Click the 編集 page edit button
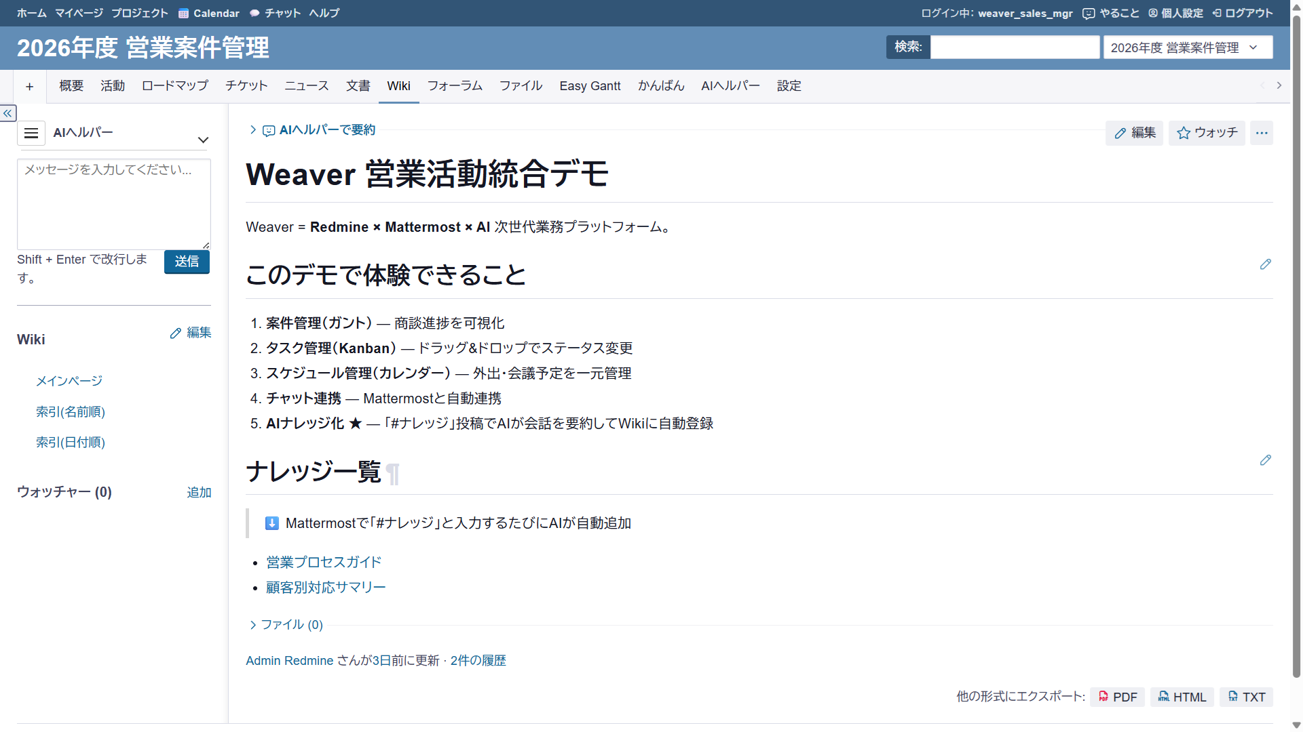This screenshot has height=732, width=1303. pyautogui.click(x=1135, y=133)
